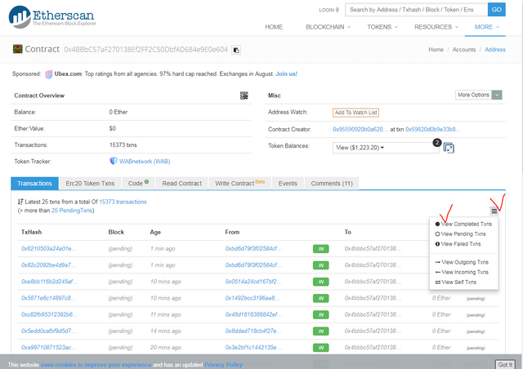The image size is (523, 369).
Task: Open the Token Balances View dropdown
Action: [386, 148]
